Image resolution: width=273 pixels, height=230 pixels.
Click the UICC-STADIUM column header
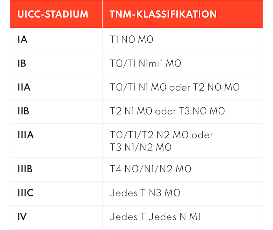pos(53,14)
